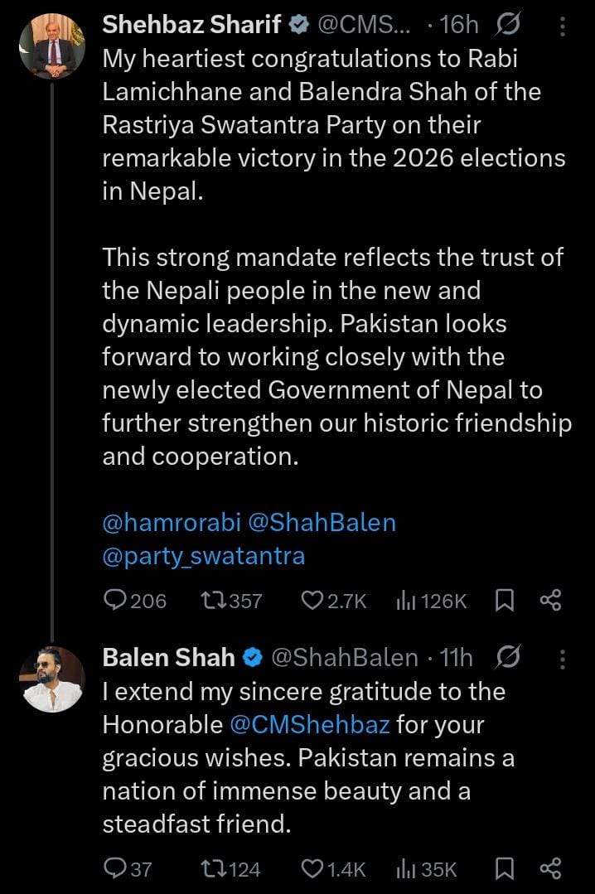Image resolution: width=595 pixels, height=894 pixels.
Task: Reply to Shehbaz Sharif's congratulations tweet
Action: (116, 600)
